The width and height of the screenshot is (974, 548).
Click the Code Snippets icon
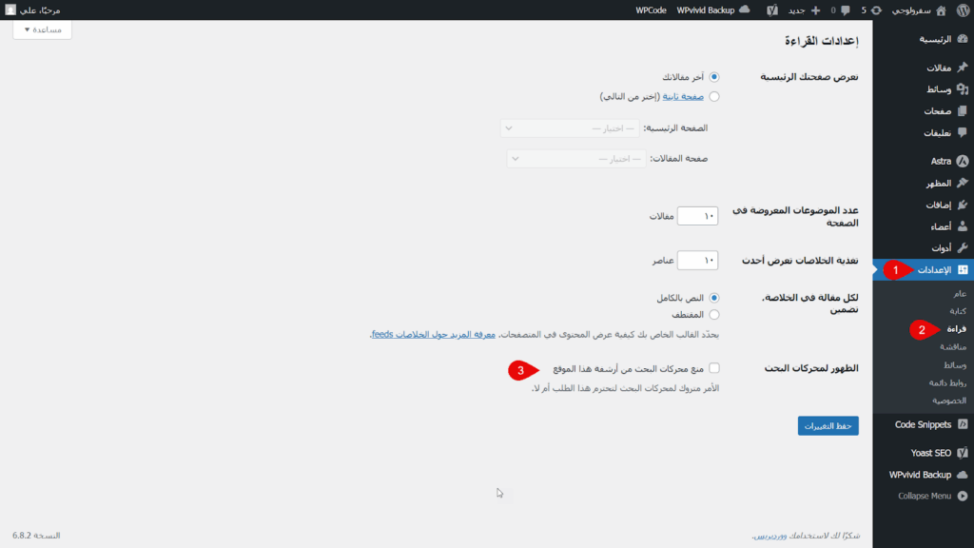point(963,424)
